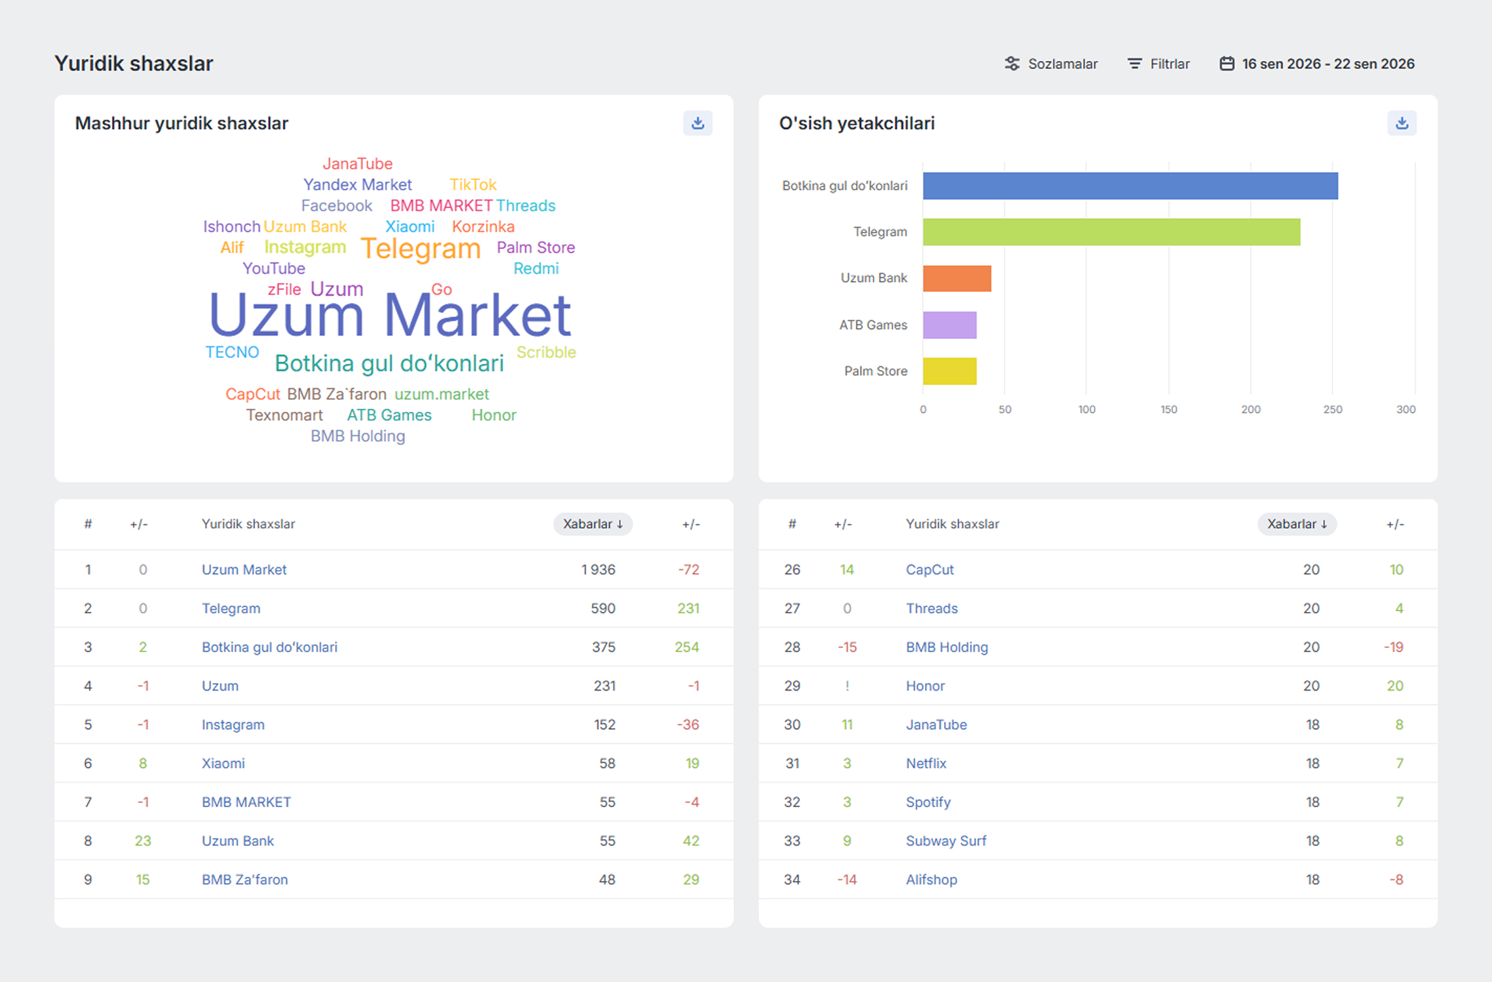Viewport: 1492px width, 982px height.
Task: Select the ATB Games purple bar
Action: click(949, 325)
